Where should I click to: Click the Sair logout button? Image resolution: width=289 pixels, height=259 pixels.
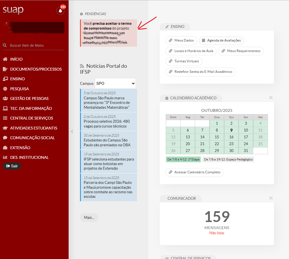click(12, 166)
